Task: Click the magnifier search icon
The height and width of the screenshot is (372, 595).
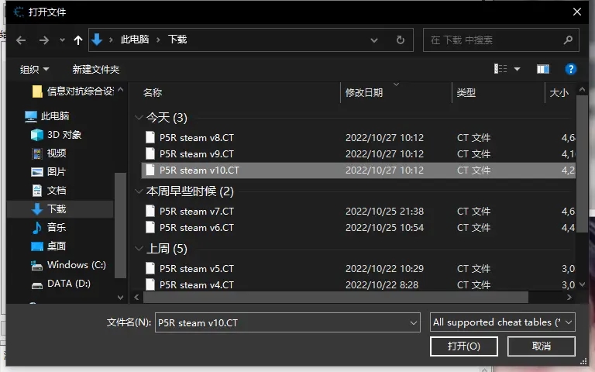Action: coord(568,40)
